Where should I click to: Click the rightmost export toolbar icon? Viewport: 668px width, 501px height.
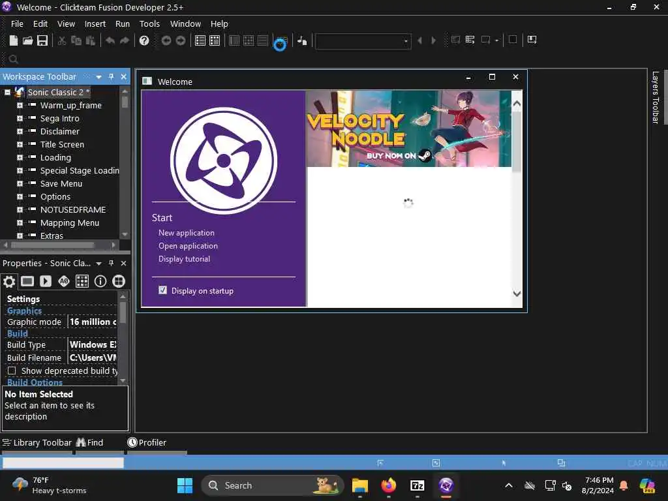click(x=532, y=40)
